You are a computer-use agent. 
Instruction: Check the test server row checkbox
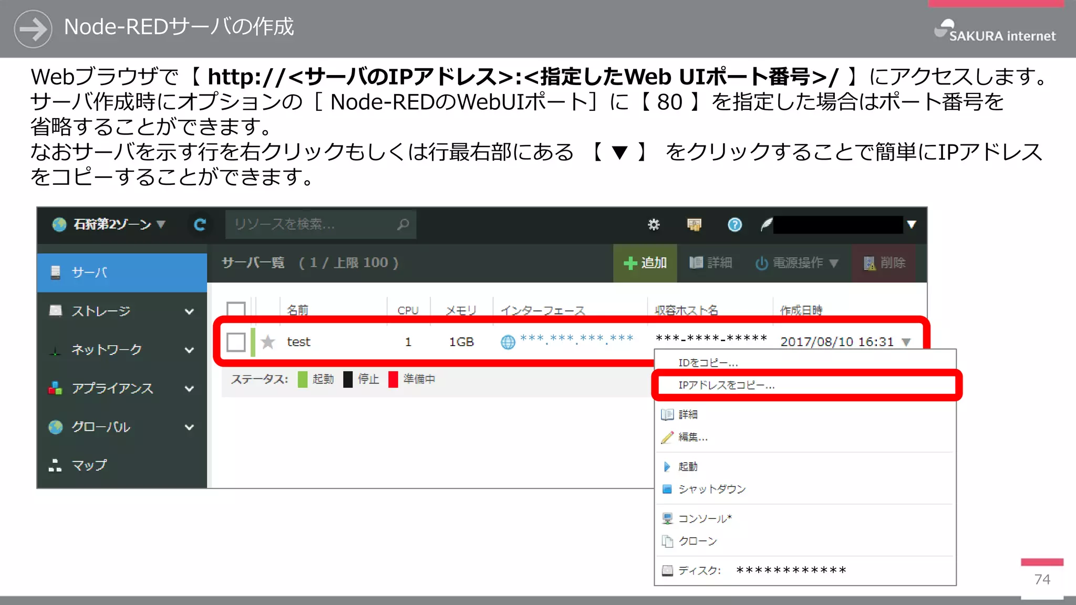(x=236, y=342)
